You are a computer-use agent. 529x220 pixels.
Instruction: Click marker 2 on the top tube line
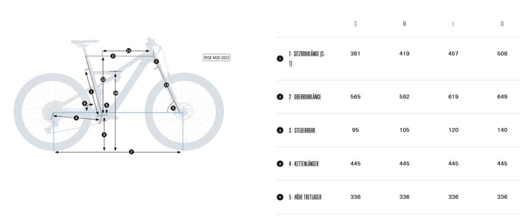113,56
